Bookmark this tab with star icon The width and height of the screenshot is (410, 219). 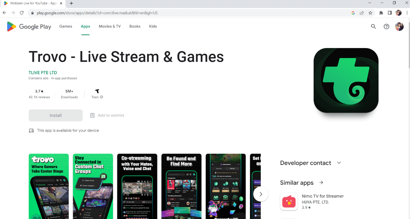tap(370, 13)
